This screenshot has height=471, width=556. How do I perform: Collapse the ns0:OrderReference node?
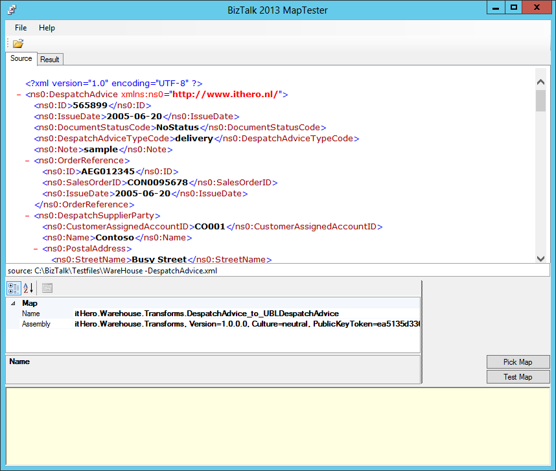coord(27,161)
